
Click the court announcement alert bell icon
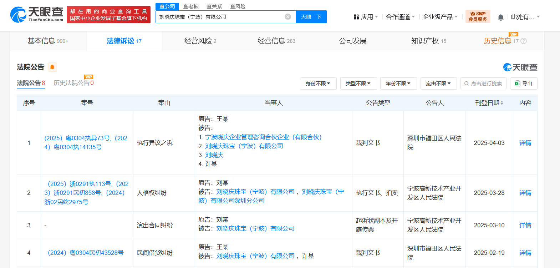coord(52,67)
